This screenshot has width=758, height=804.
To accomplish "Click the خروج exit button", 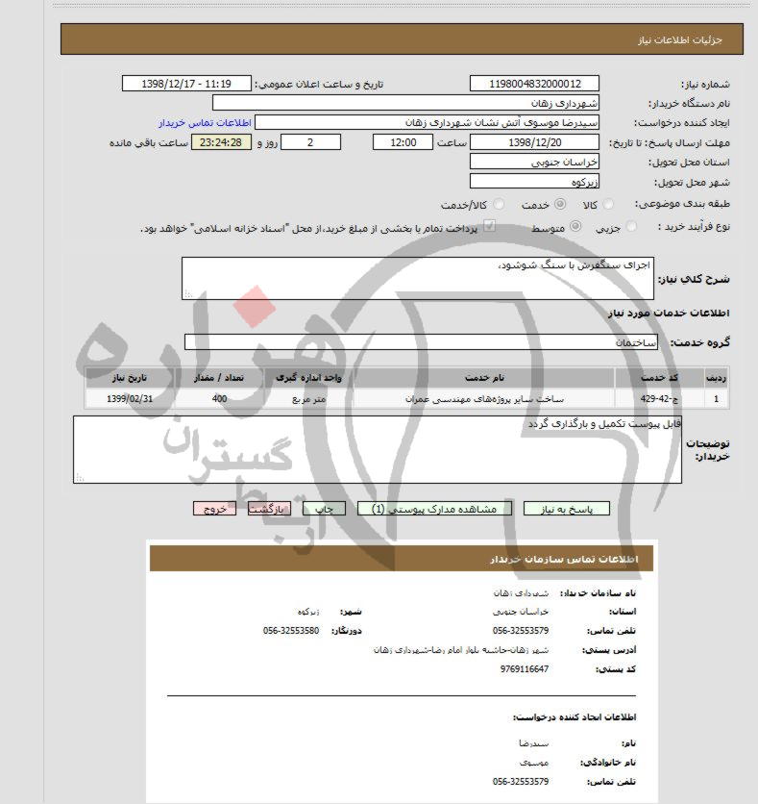I will click(214, 509).
